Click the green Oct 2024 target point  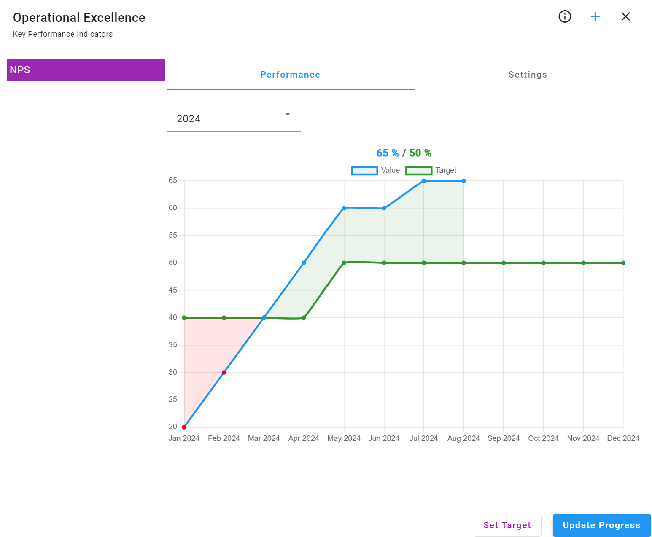(x=543, y=263)
